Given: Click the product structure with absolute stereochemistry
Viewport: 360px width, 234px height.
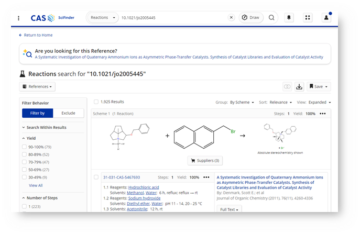Looking at the screenshot, I should pyautogui.click(x=280, y=137).
